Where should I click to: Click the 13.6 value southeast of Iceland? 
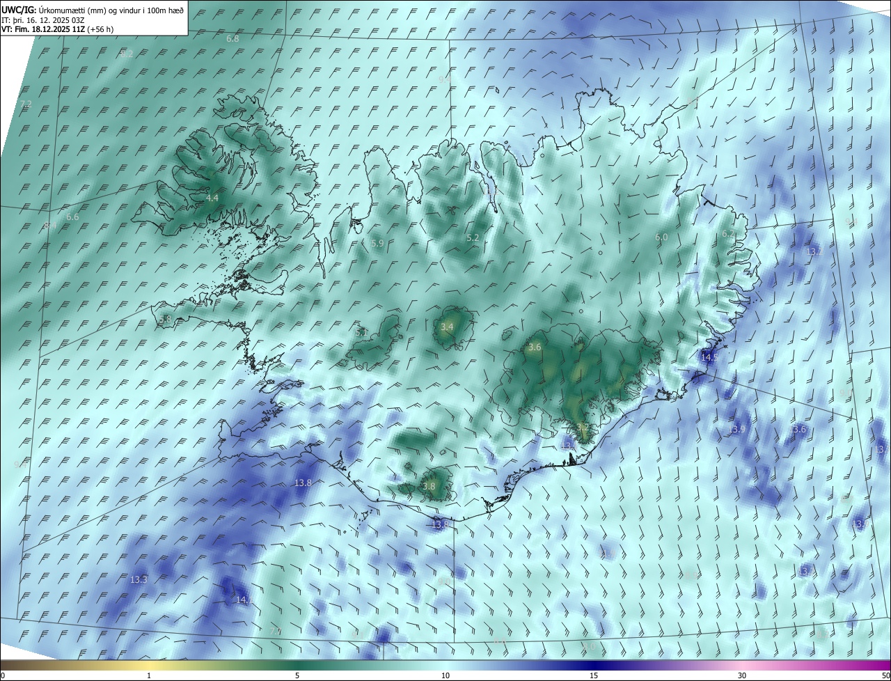pos(798,430)
